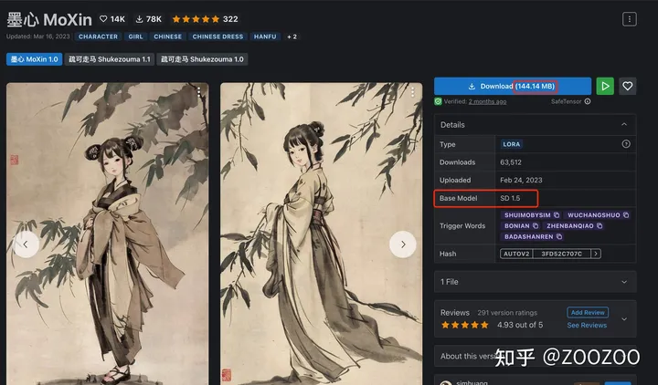658x385 pixels.
Task: Favorite model with heart button beside Download
Action: point(627,87)
